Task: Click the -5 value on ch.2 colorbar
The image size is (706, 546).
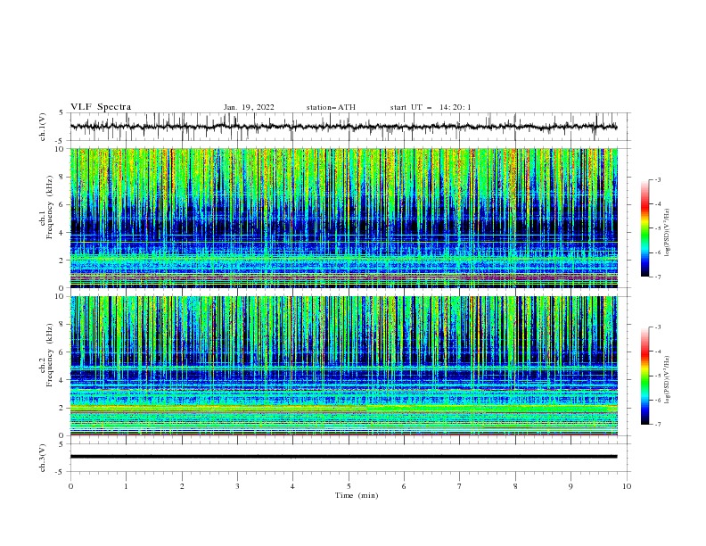Action: (x=657, y=376)
